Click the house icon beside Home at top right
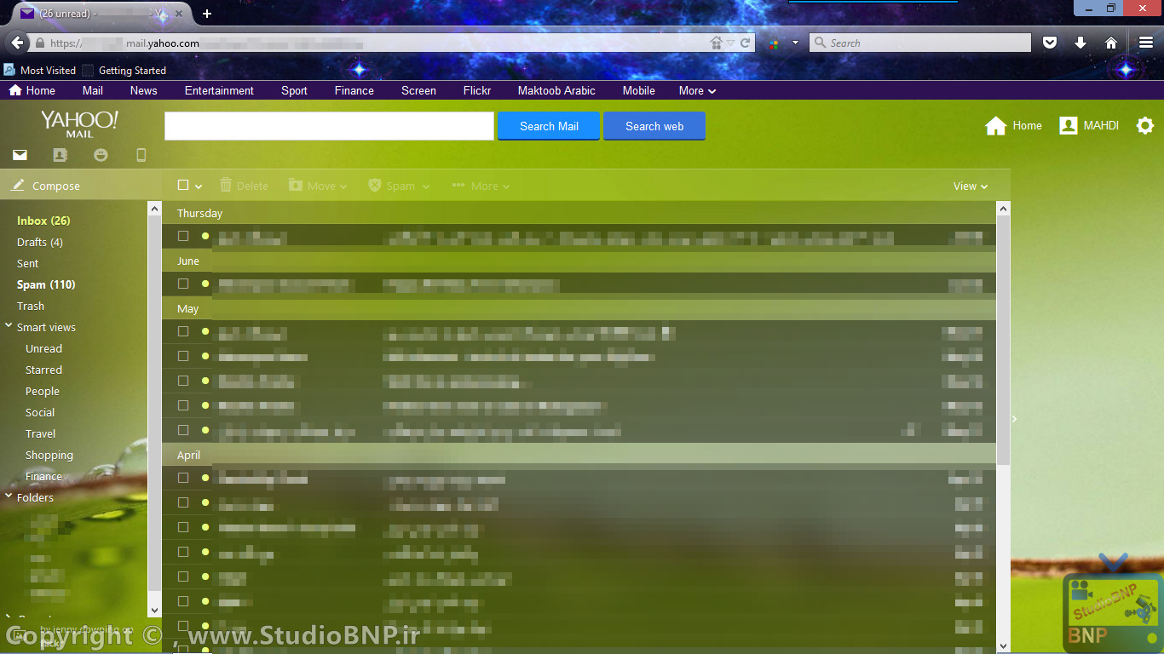 (x=995, y=126)
